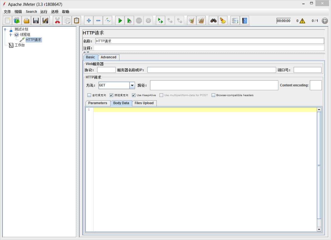Open the 方法 GET dropdown arrow
The height and width of the screenshot is (240, 331).
point(132,85)
